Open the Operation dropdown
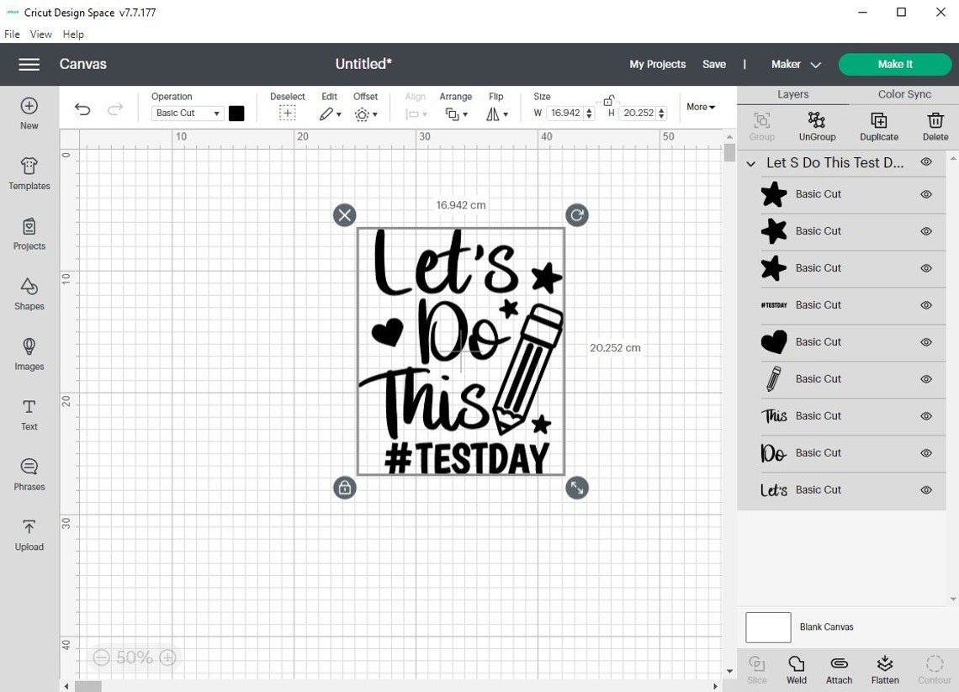The image size is (959, 692). 187,113
